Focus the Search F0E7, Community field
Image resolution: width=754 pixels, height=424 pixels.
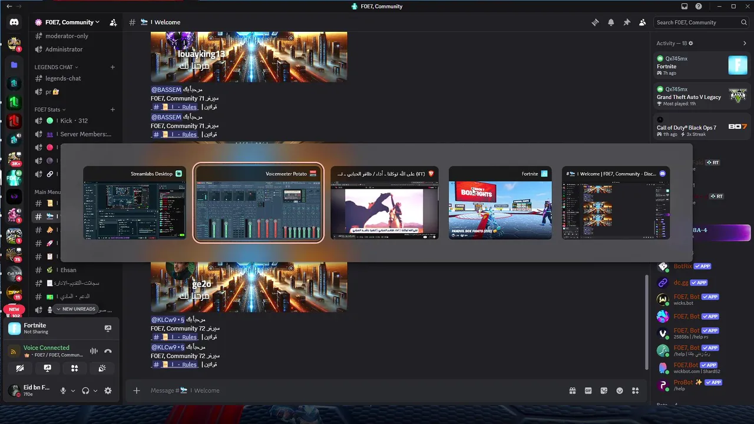coord(702,22)
